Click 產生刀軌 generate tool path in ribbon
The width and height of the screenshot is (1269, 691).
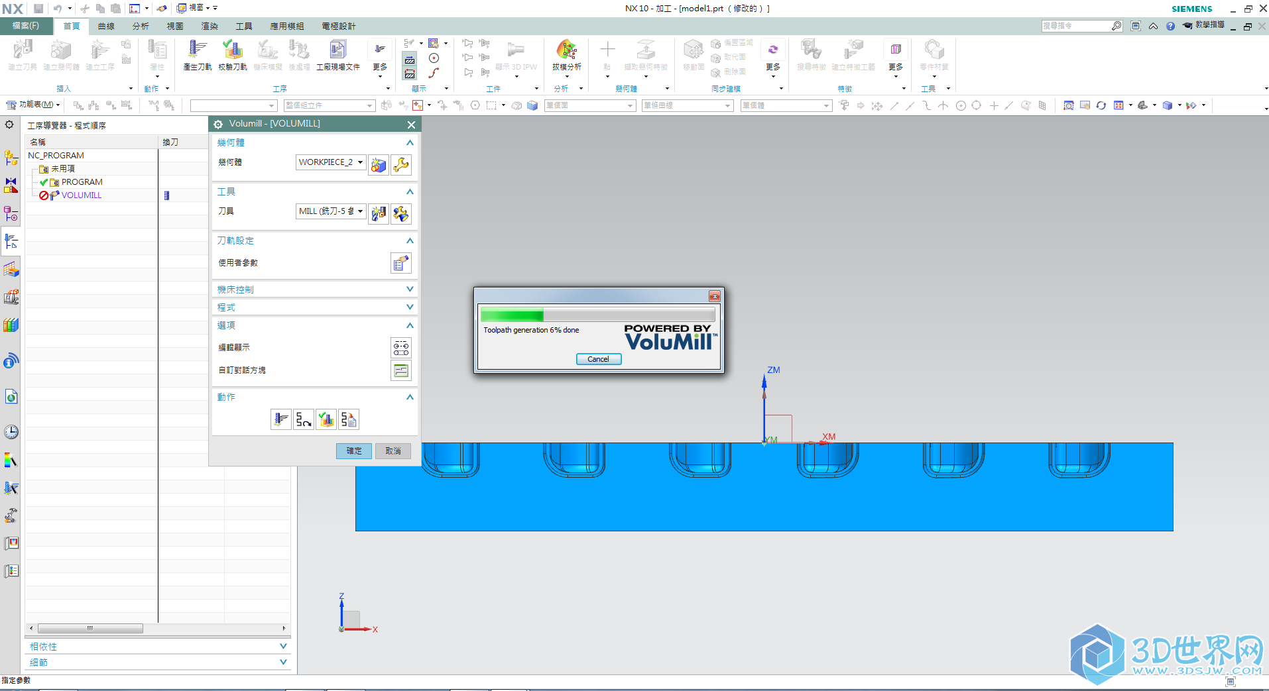[x=197, y=55]
